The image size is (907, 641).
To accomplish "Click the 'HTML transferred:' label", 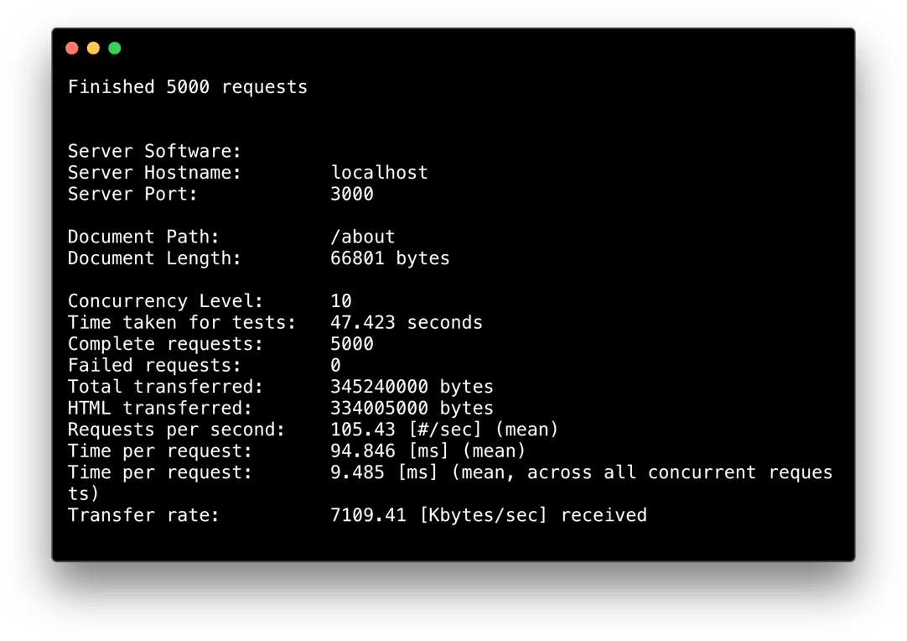I will (x=160, y=409).
